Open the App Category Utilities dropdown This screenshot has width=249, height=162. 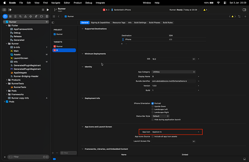(x=174, y=72)
